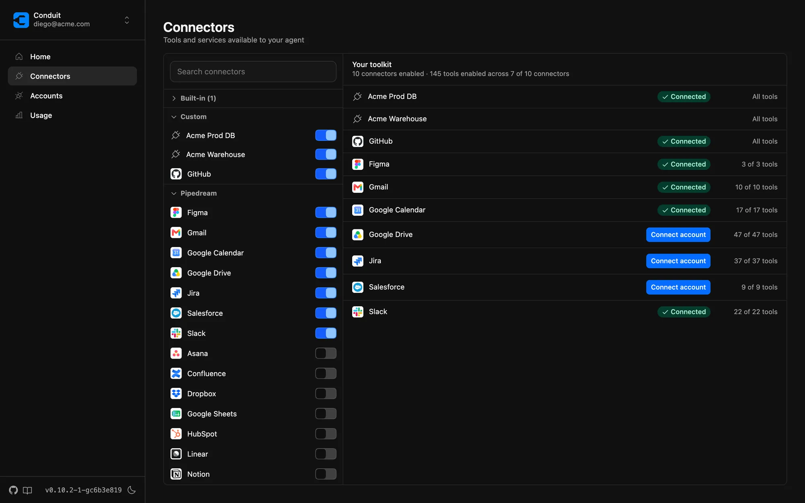
Task: Disable the Gmail connector toggle
Action: point(326,233)
